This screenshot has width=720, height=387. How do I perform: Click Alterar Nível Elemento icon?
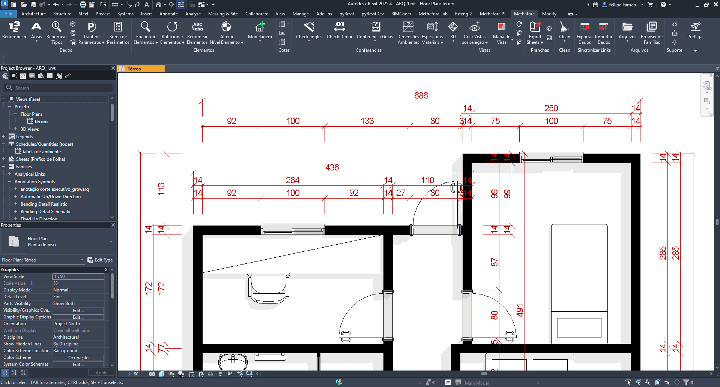pyautogui.click(x=226, y=27)
